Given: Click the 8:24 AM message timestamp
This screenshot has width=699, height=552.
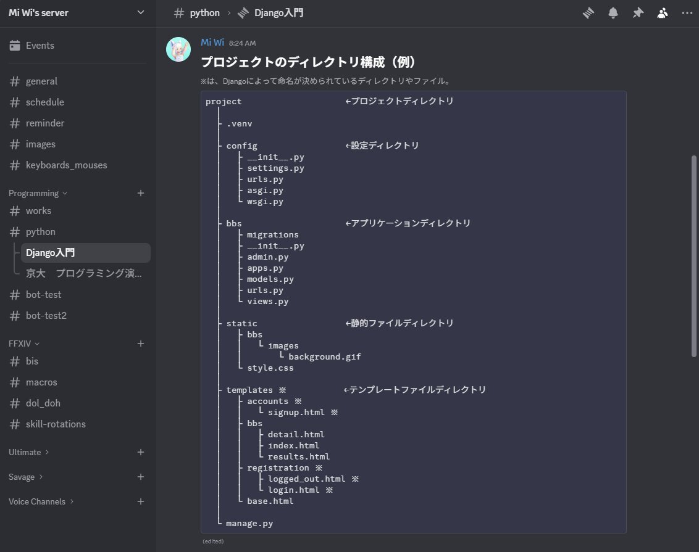Looking at the screenshot, I should pyautogui.click(x=242, y=43).
